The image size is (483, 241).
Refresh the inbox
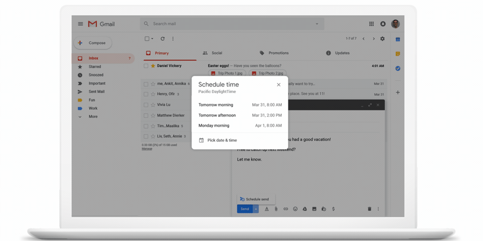(x=162, y=39)
